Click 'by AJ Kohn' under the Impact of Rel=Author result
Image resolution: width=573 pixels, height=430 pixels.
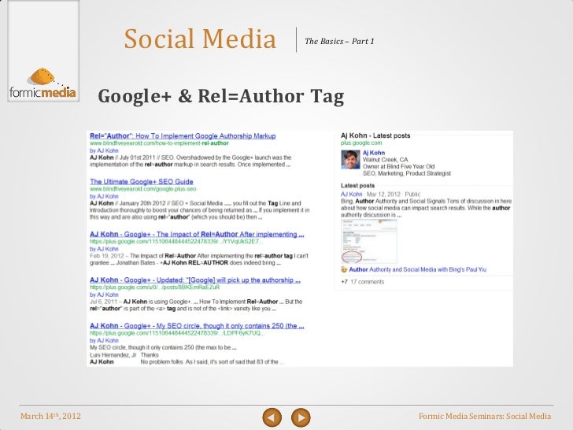point(104,249)
